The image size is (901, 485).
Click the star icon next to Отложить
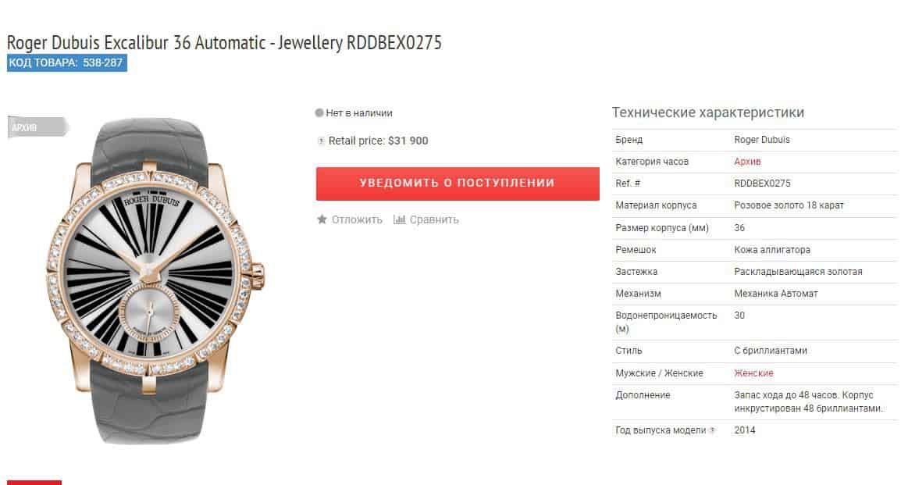point(322,219)
